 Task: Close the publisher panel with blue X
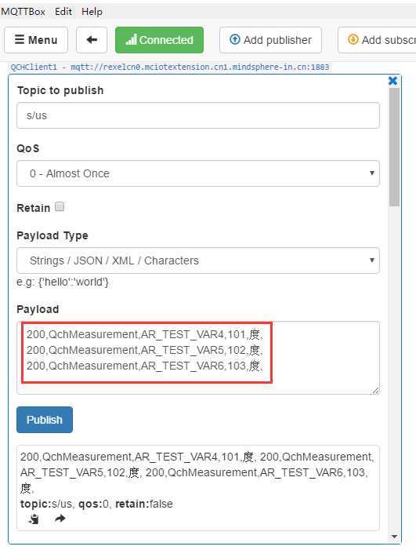point(392,81)
